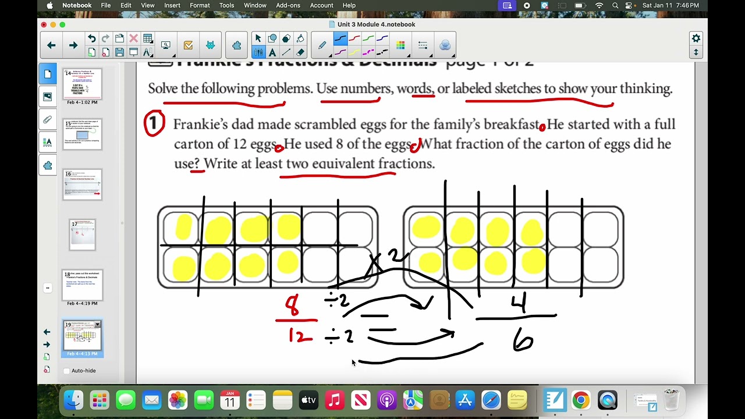Screen dimensions: 745x419
Task: Open Add-ons puzzle piece in toolbar
Action: pos(236,45)
